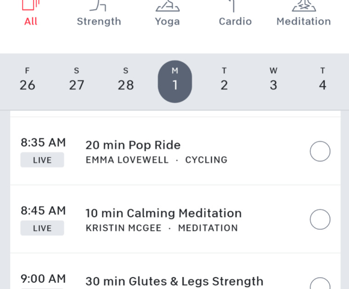Open 30 min Glutes & Legs Strength class
Image resolution: width=349 pixels, height=289 pixels.
pyautogui.click(x=174, y=281)
